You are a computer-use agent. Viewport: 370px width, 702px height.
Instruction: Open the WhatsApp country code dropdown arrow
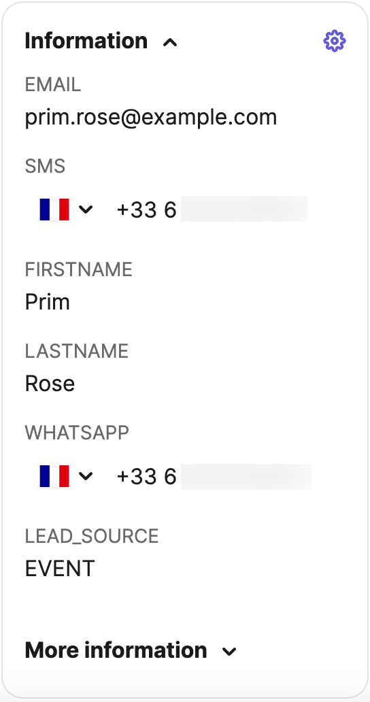(x=86, y=476)
